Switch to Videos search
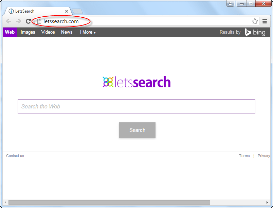 [48, 32]
